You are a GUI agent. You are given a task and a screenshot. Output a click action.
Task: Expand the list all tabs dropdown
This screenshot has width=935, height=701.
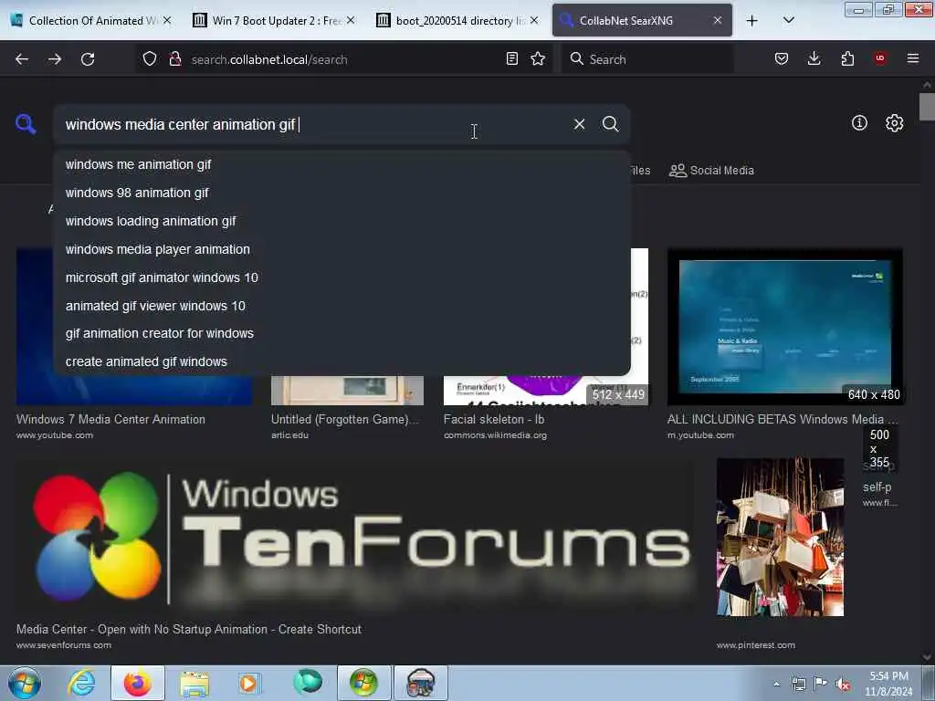788,21
